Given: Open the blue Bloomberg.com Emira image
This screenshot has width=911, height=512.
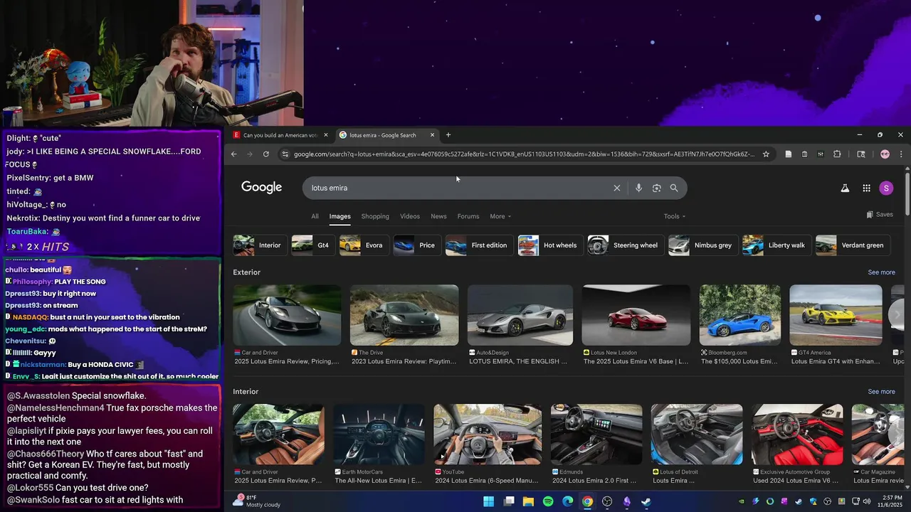Looking at the screenshot, I should tap(739, 315).
